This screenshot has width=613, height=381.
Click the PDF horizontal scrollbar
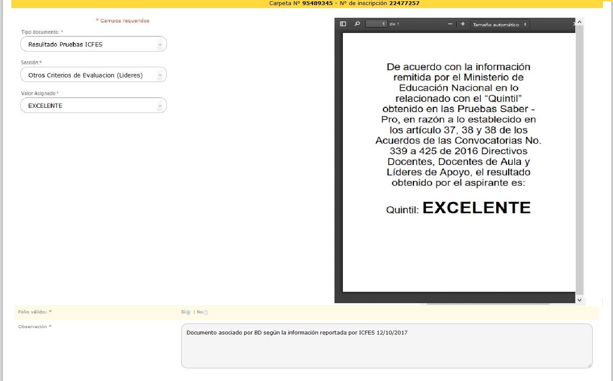point(488,304)
